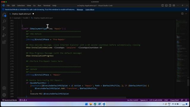The image size is (190, 107).
Task: Click the minimap code overview
Action: click(x=181, y=51)
